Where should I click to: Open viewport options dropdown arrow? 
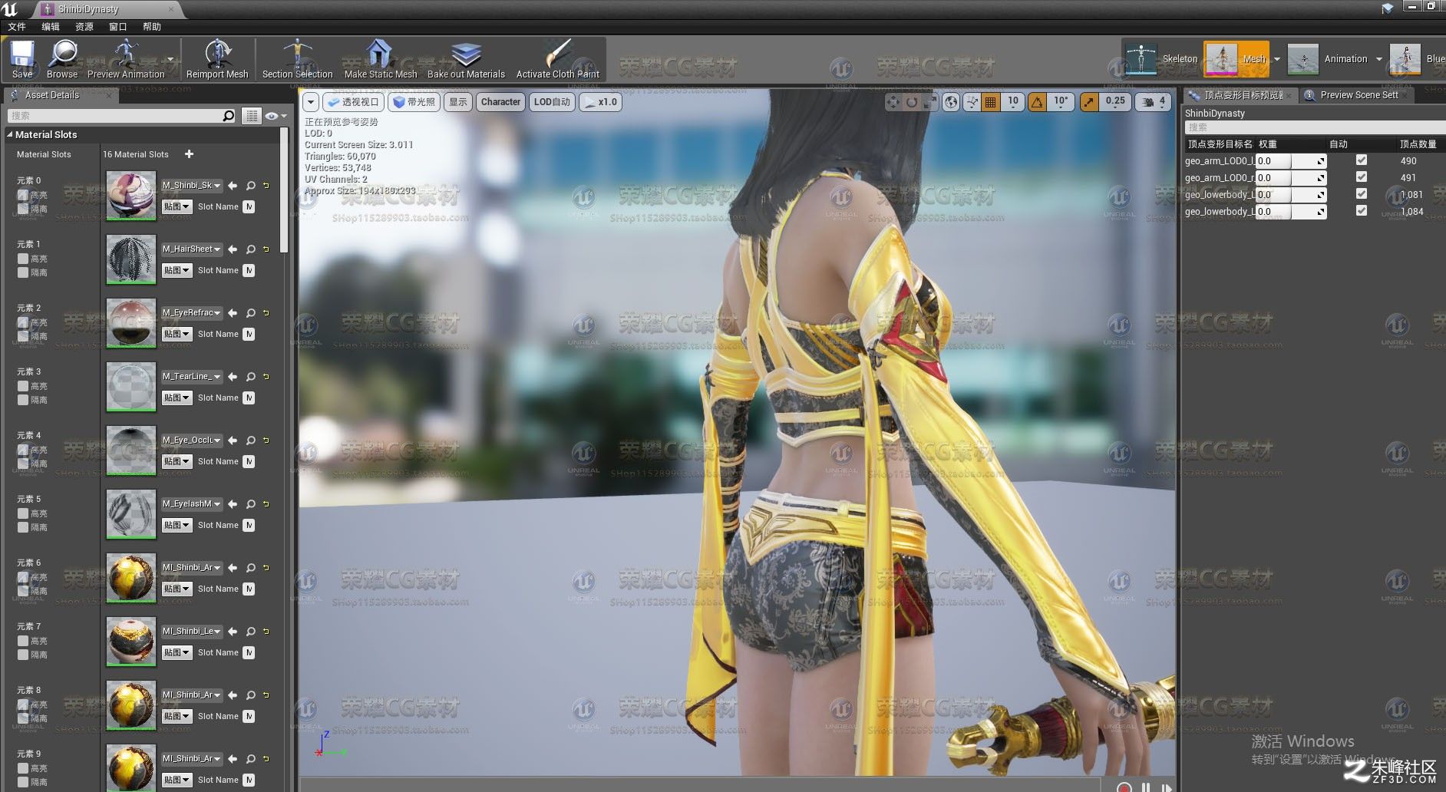[311, 102]
